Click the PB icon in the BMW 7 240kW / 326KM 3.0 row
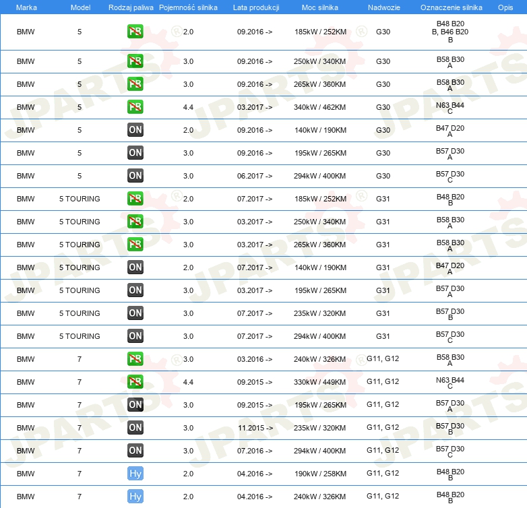Screen dimensions: 527x508 pyautogui.click(x=135, y=358)
